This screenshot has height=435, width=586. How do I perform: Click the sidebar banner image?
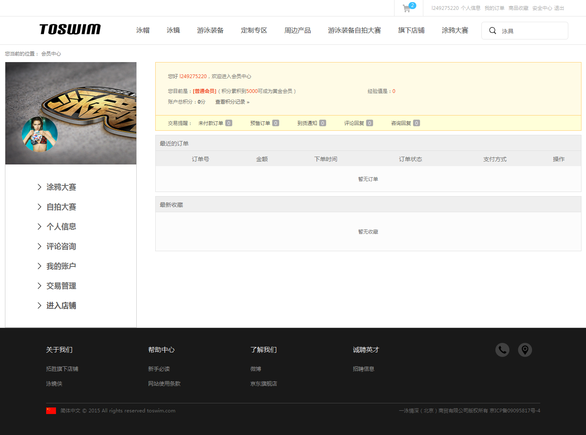pyautogui.click(x=71, y=113)
